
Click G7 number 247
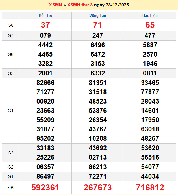click(98, 35)
